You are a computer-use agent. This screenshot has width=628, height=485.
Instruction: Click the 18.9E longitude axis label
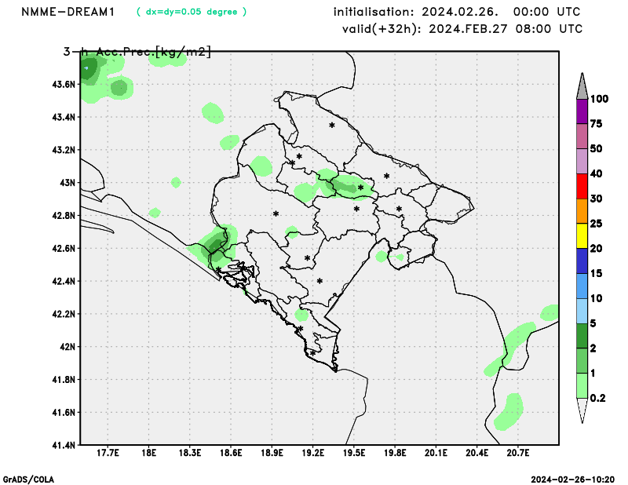[x=272, y=453]
